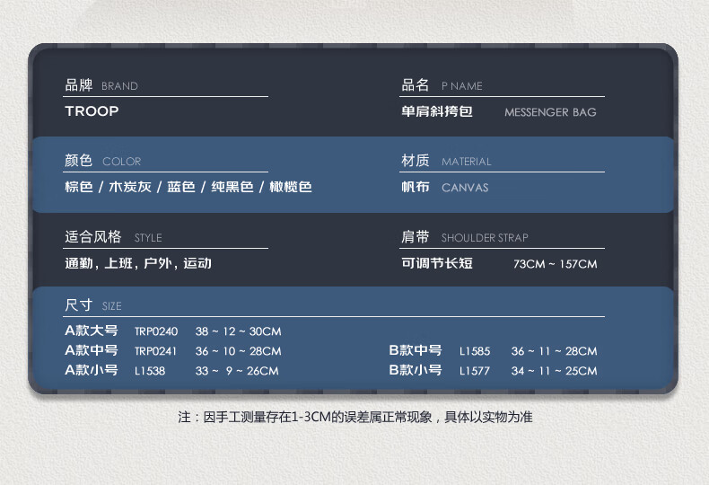
Task: Click the 适合风格 STYLE heading
Action: 113,236
